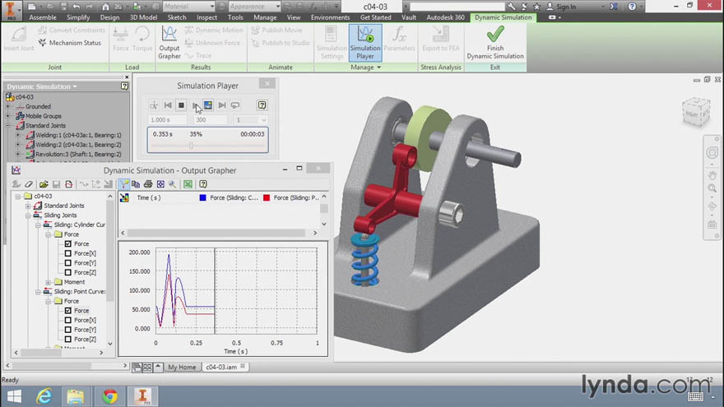This screenshot has height=407, width=724.
Task: Open Chrome from the taskbar
Action: (x=110, y=396)
